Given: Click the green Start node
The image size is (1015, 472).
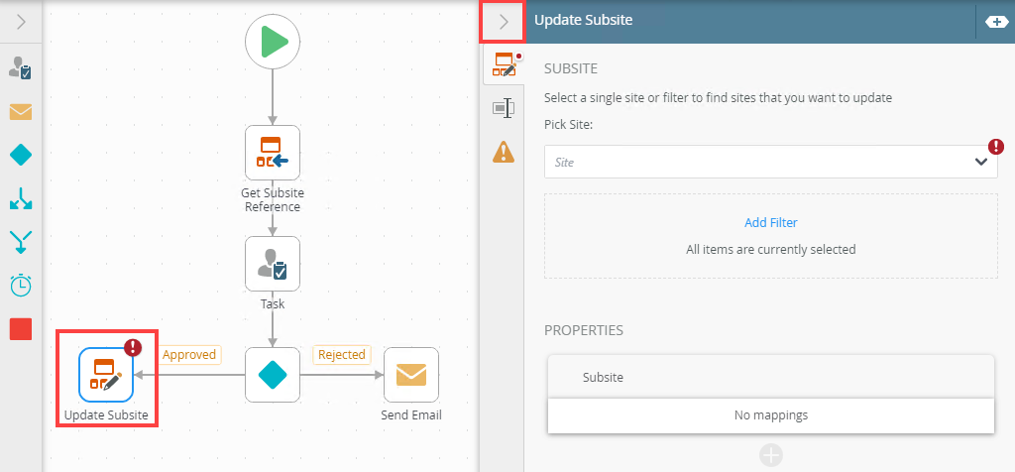Looking at the screenshot, I should coord(273,42).
